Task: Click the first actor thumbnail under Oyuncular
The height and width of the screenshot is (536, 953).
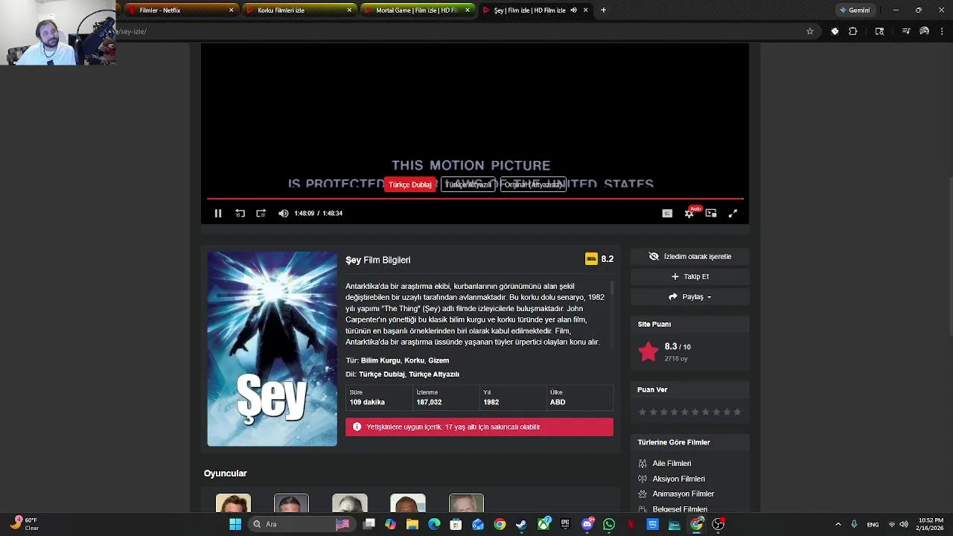Action: pyautogui.click(x=233, y=503)
